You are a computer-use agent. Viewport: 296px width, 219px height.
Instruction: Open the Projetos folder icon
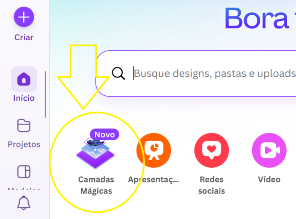point(24,125)
